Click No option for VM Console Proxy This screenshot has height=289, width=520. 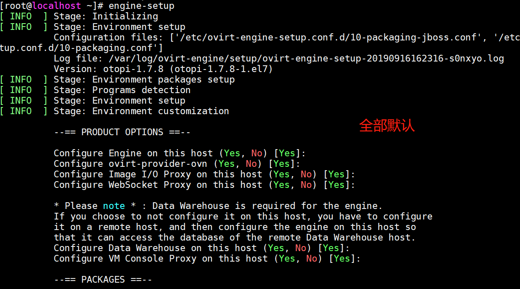311,259
